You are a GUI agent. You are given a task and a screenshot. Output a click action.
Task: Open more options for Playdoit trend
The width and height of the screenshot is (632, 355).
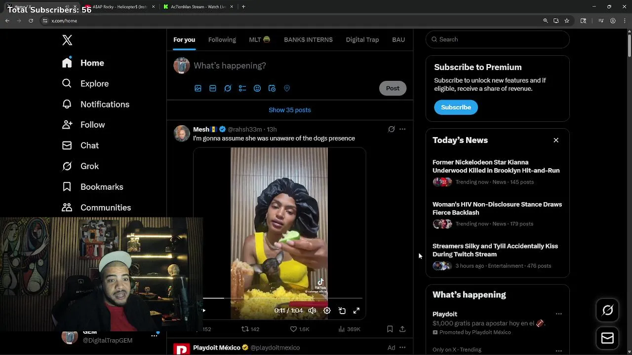pos(558,314)
